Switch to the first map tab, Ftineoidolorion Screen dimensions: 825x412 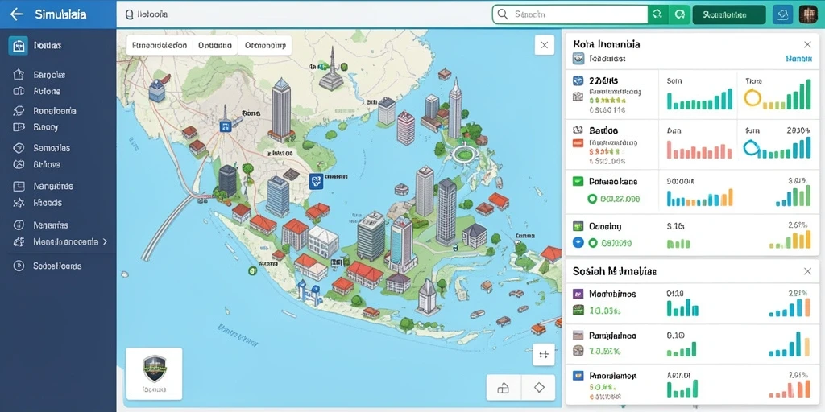160,45
